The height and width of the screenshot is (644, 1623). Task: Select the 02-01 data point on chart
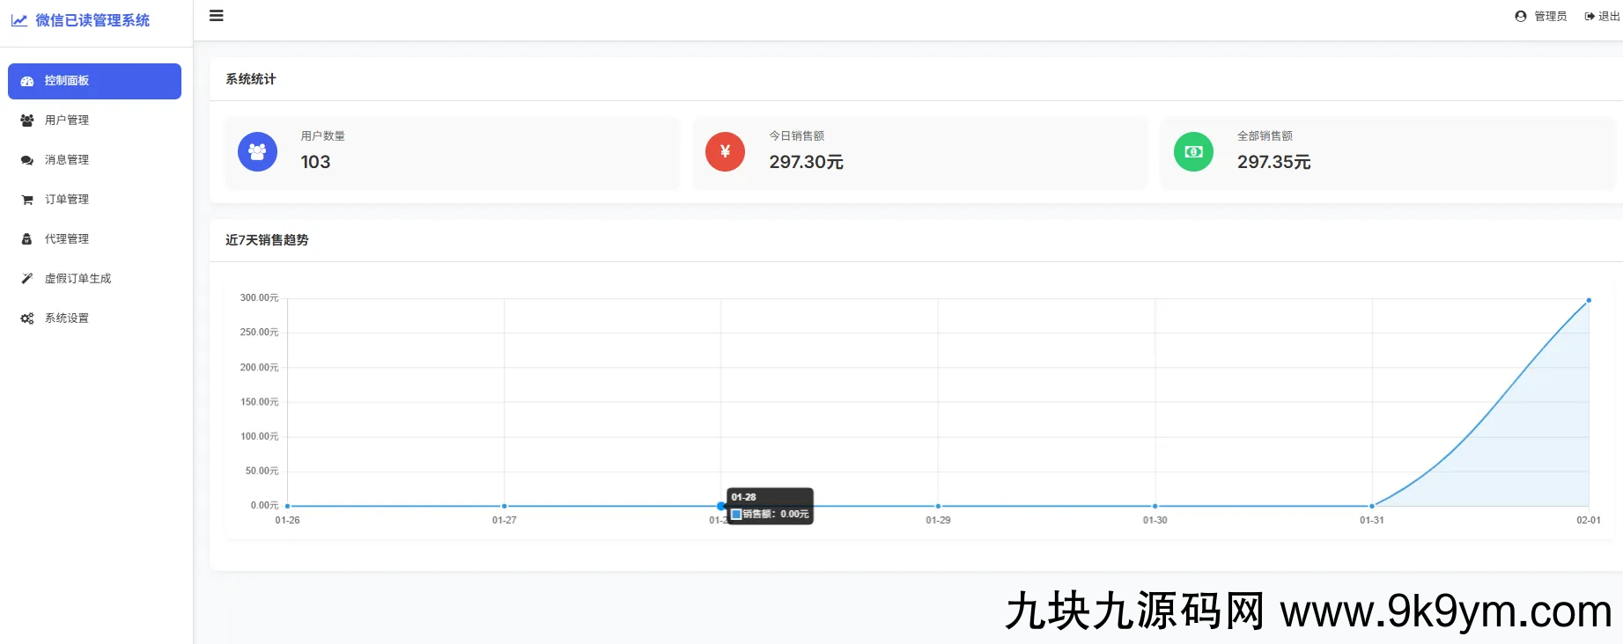pyautogui.click(x=1589, y=301)
